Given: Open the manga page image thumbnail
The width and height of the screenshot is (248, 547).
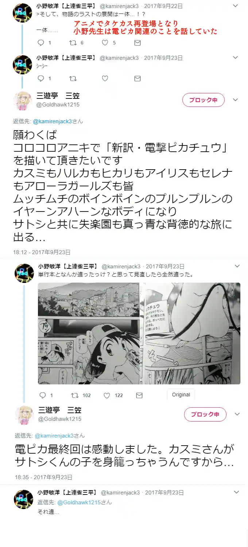Looking at the screenshot, I should (139, 333).
